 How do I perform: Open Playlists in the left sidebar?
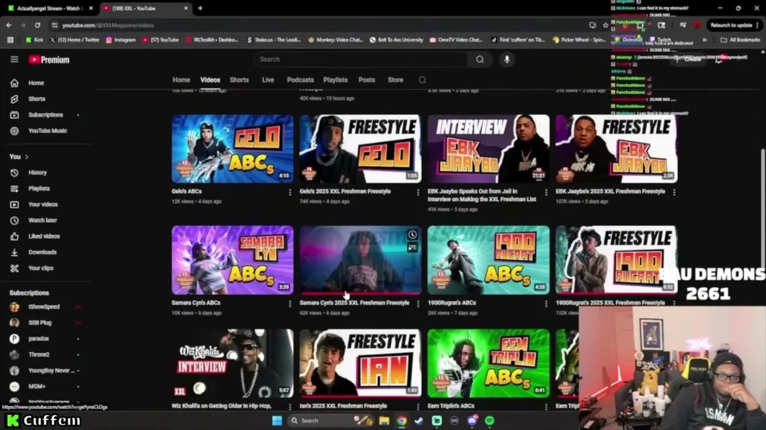tap(39, 189)
